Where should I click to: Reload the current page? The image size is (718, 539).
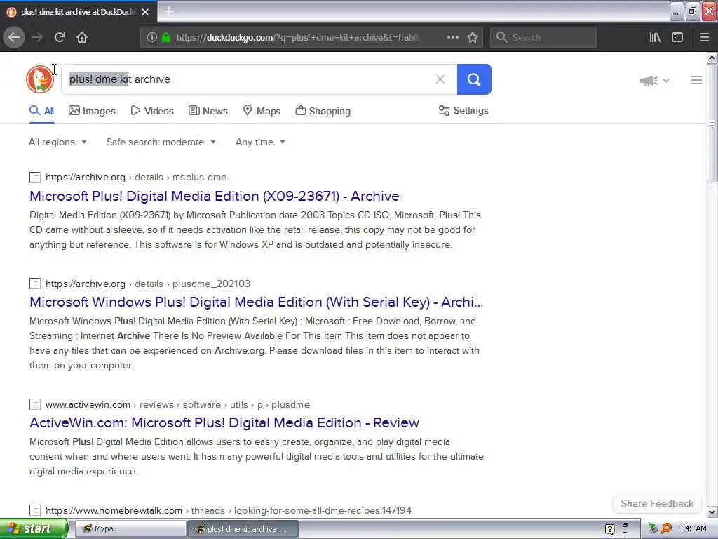click(60, 38)
